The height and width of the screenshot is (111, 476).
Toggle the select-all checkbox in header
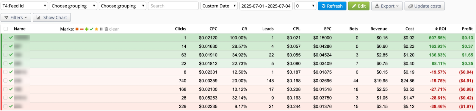pyautogui.click(x=6, y=29)
